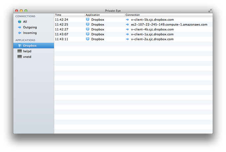Screen dimensions: 226x152
Task: Click the Dropbox icon in the 11:42:24 row
Action: click(88, 20)
